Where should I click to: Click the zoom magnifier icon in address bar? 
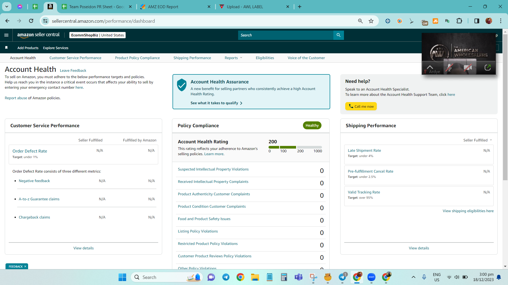(x=360, y=21)
